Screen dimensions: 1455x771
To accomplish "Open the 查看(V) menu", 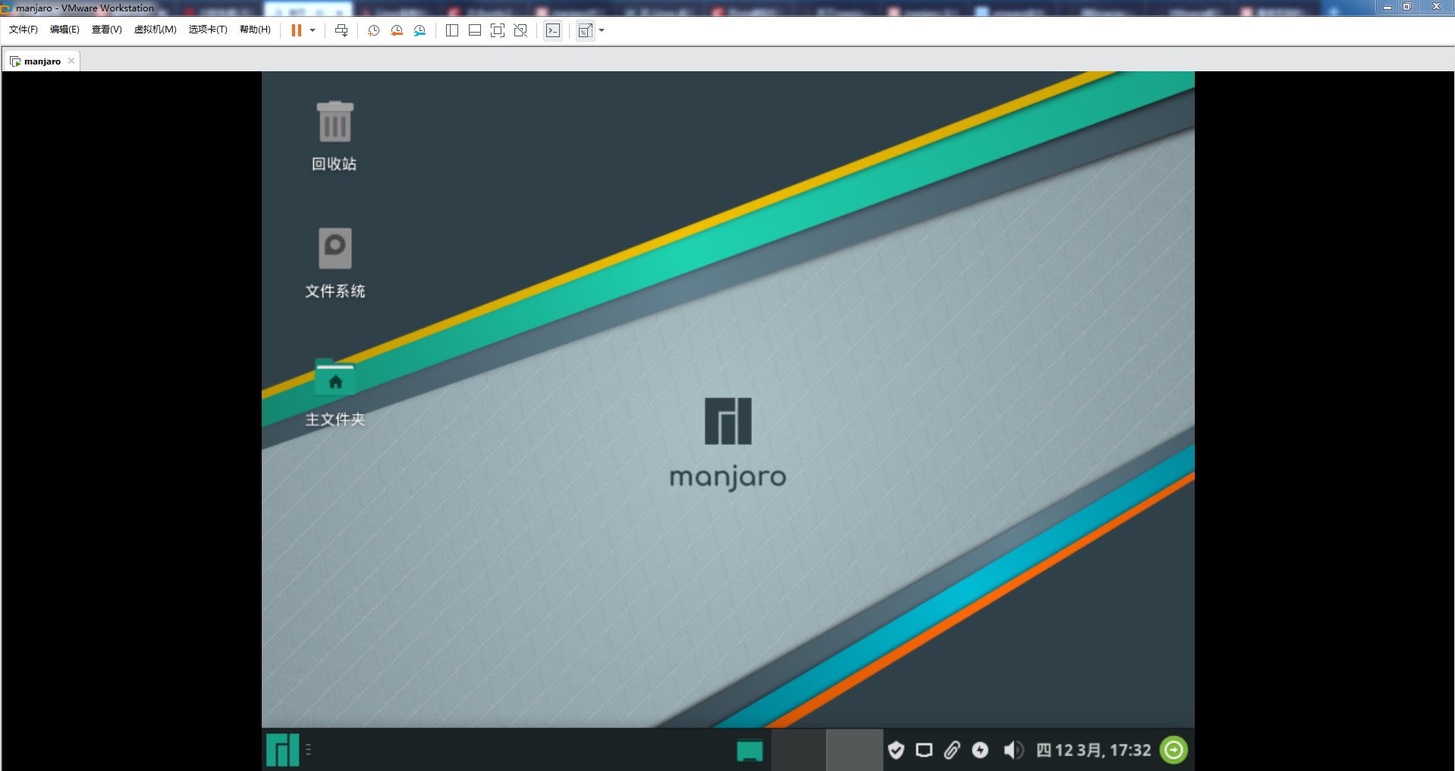I will (107, 30).
